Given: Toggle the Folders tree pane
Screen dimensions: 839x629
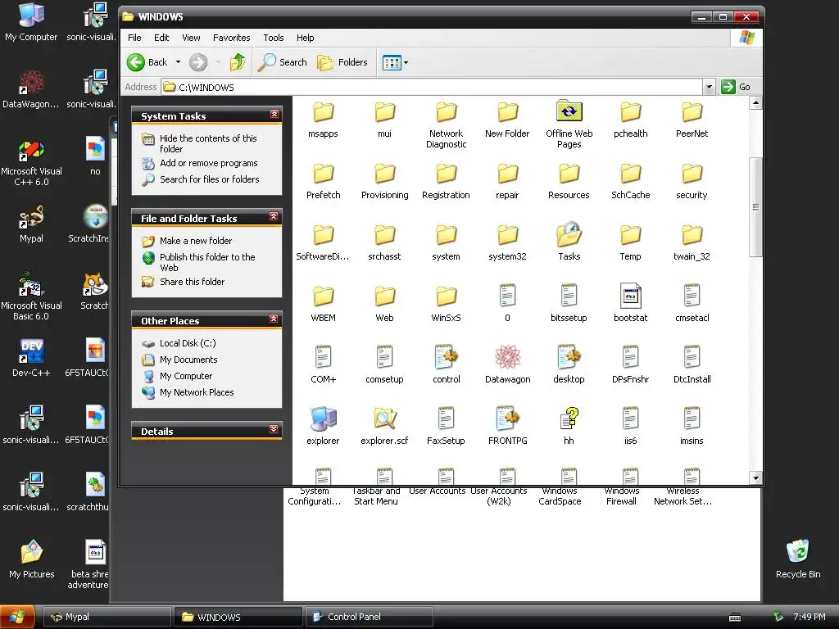Looking at the screenshot, I should point(342,62).
